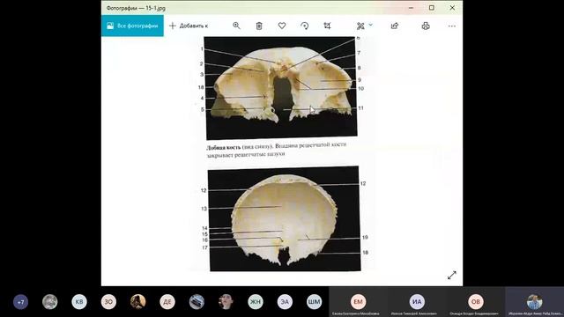Viewport: 564px width, 317px height.
Task: Select the ШМ participant avatar
Action: click(314, 302)
